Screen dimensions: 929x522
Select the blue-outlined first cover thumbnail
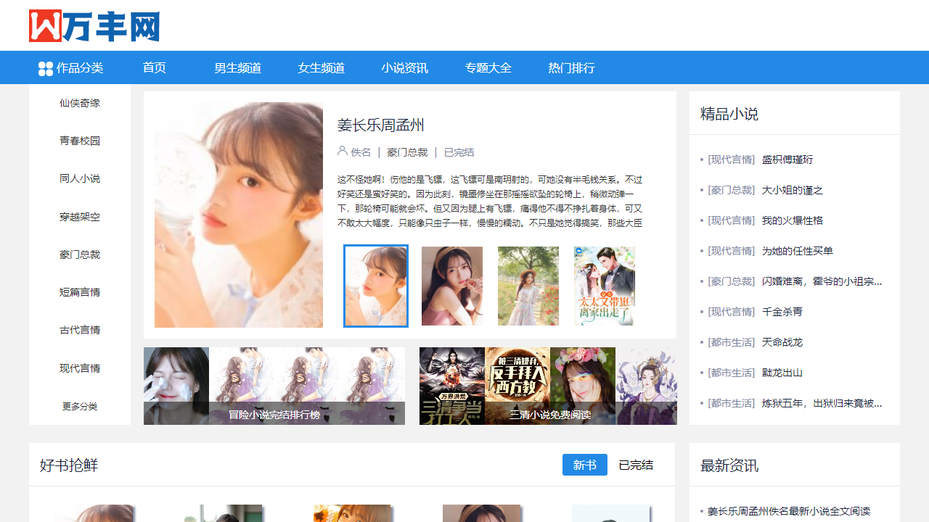click(376, 286)
